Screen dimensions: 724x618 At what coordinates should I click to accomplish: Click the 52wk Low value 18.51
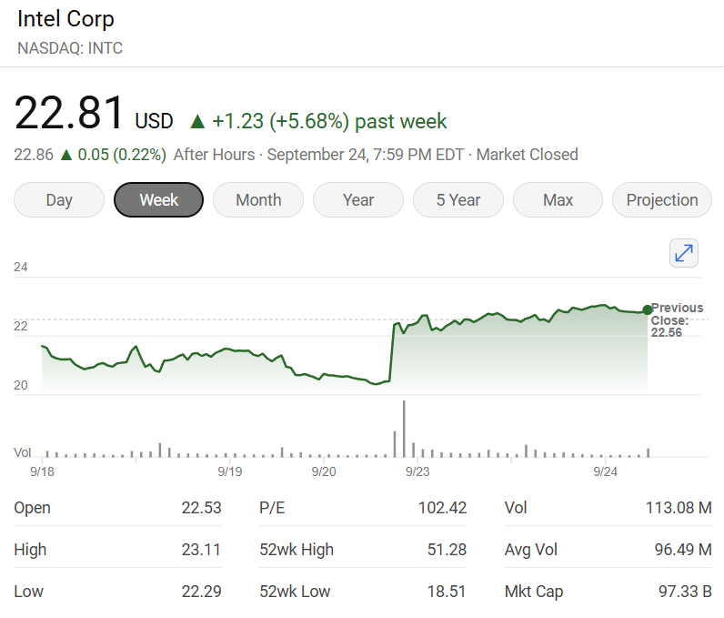coord(447,592)
